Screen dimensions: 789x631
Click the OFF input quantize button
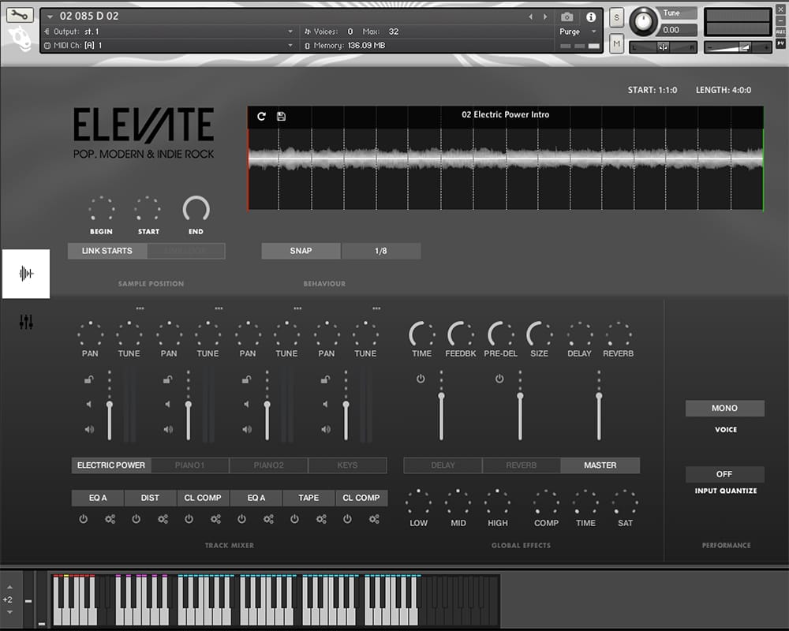click(x=724, y=474)
